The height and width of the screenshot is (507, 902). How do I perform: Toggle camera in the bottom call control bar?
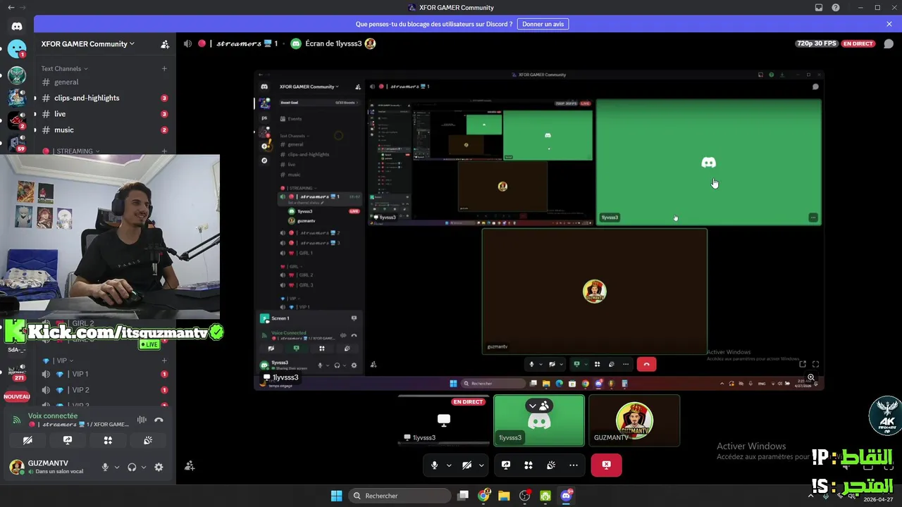click(467, 465)
